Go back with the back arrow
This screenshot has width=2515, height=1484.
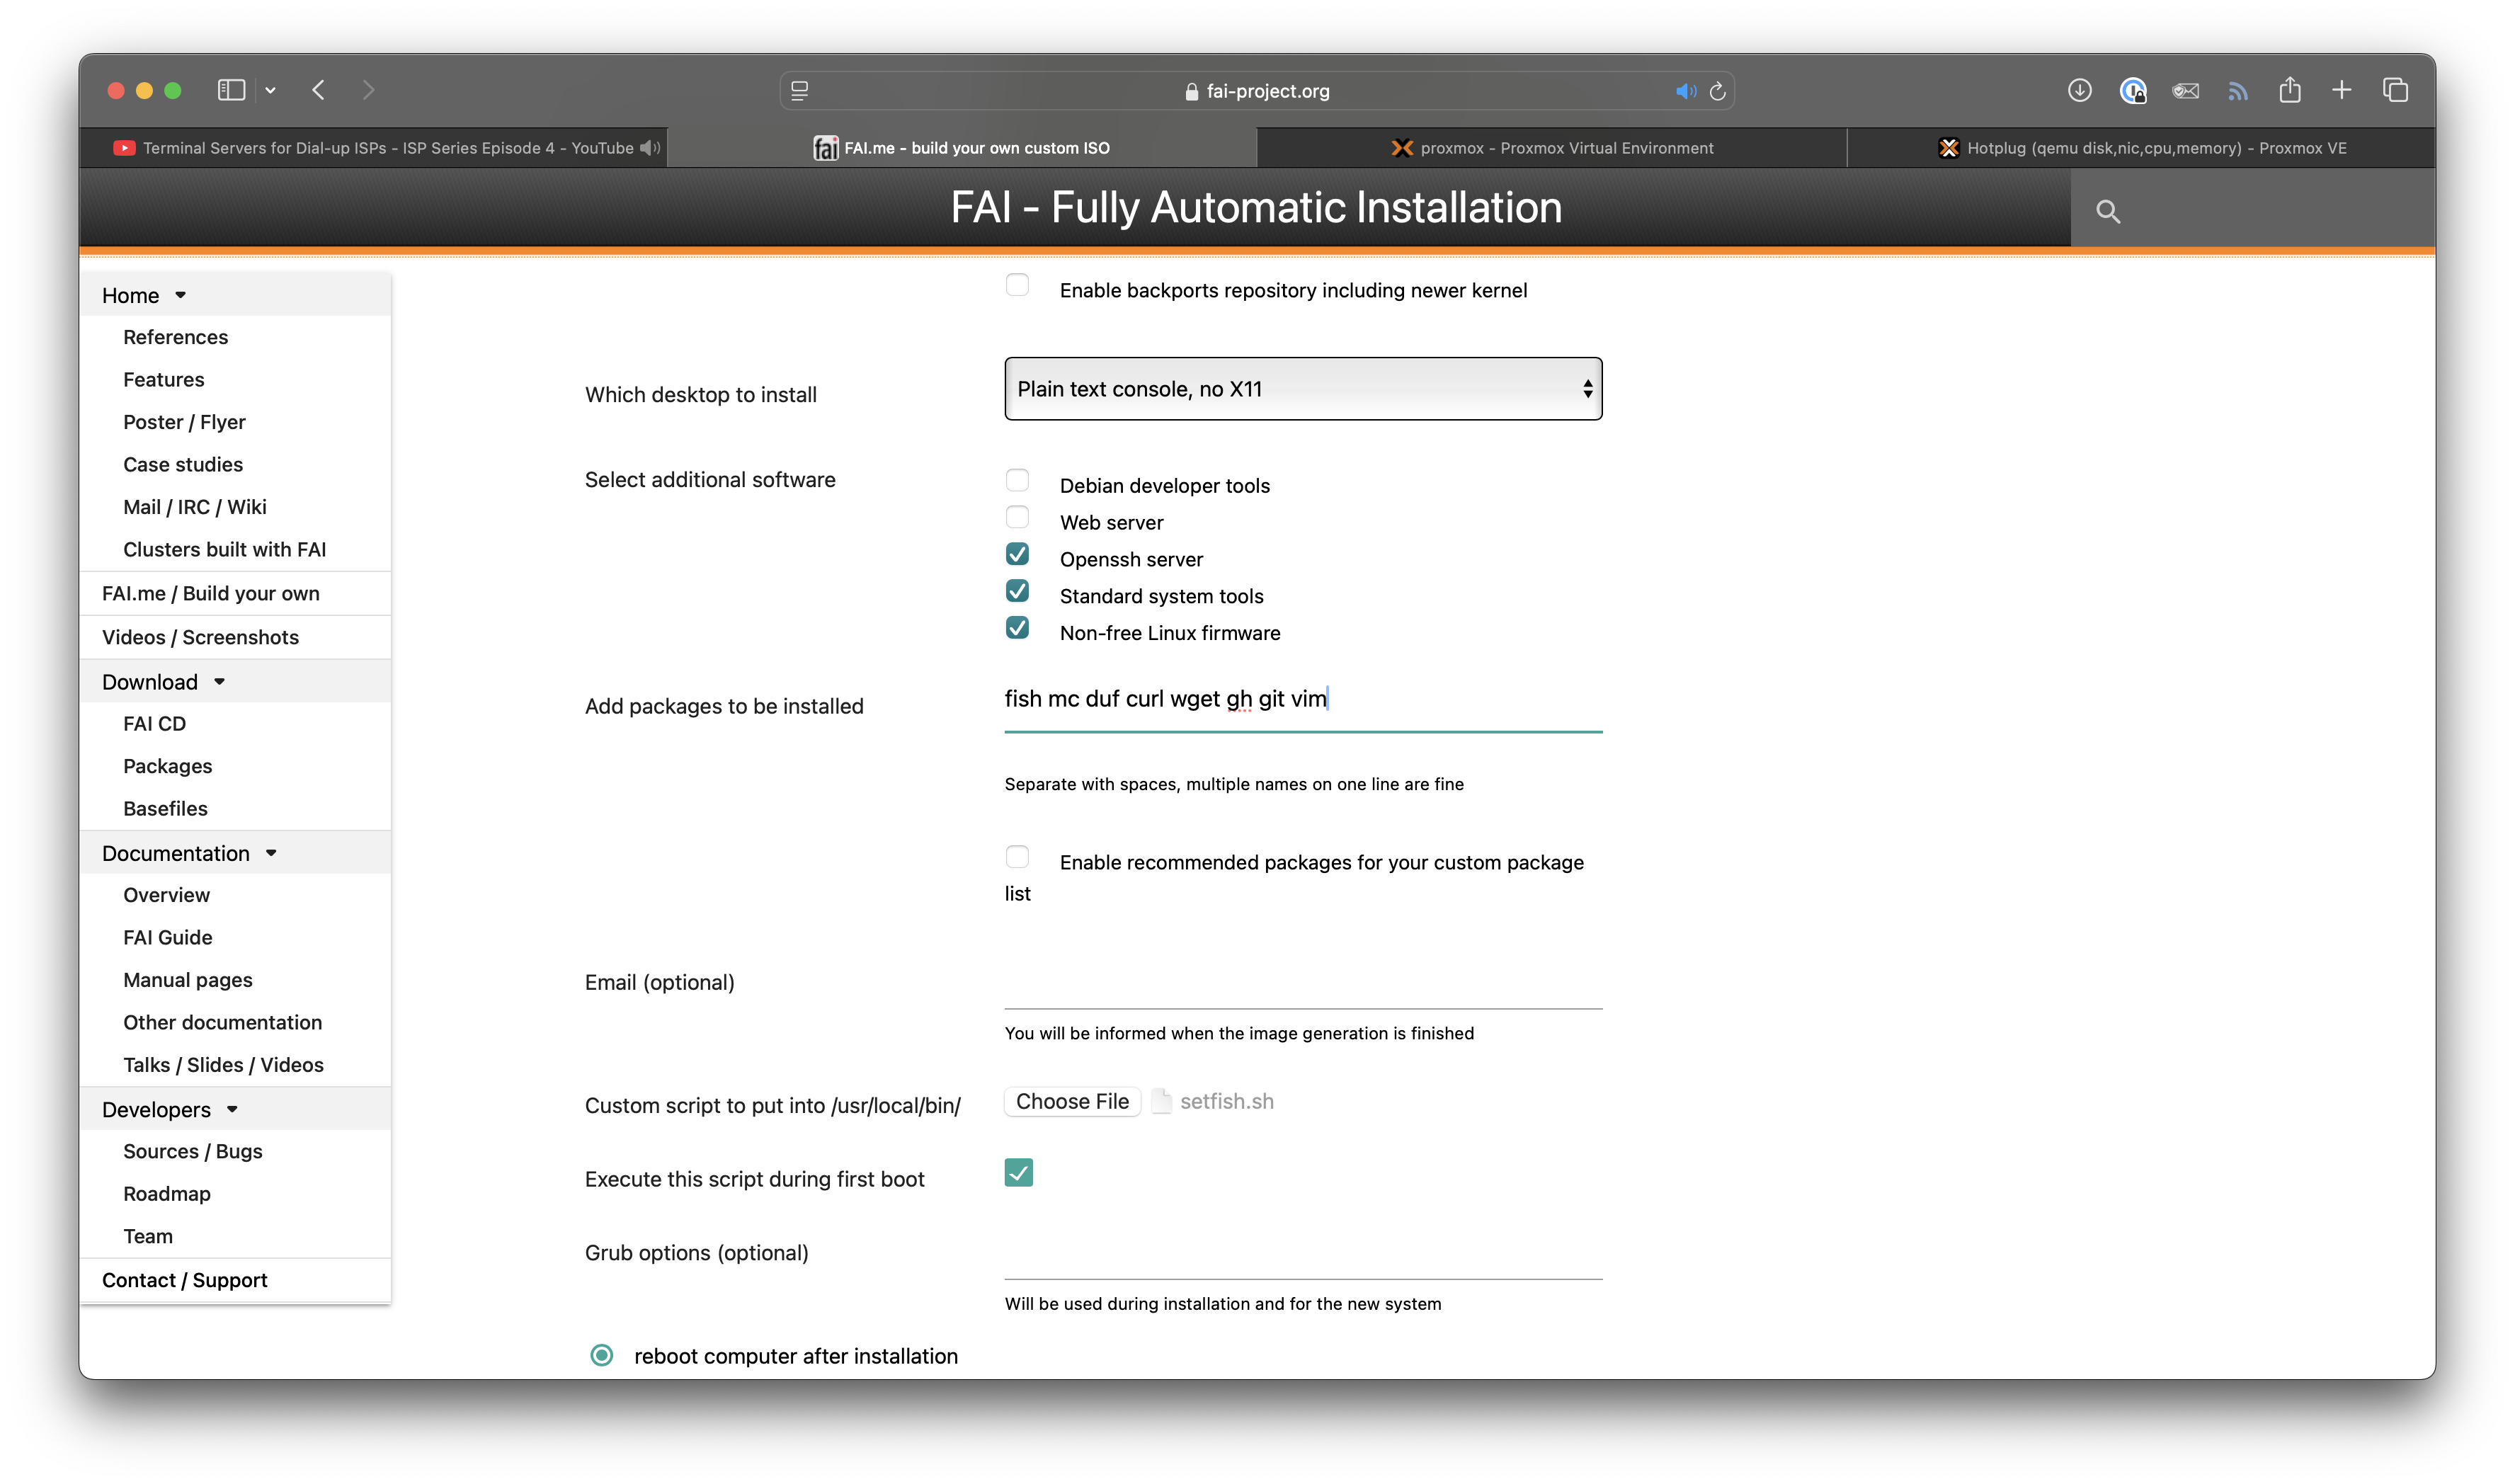pyautogui.click(x=319, y=91)
